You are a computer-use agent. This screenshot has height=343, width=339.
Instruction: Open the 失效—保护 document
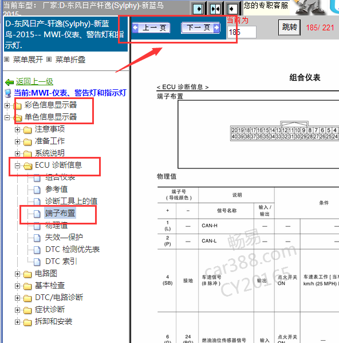pos(64,237)
